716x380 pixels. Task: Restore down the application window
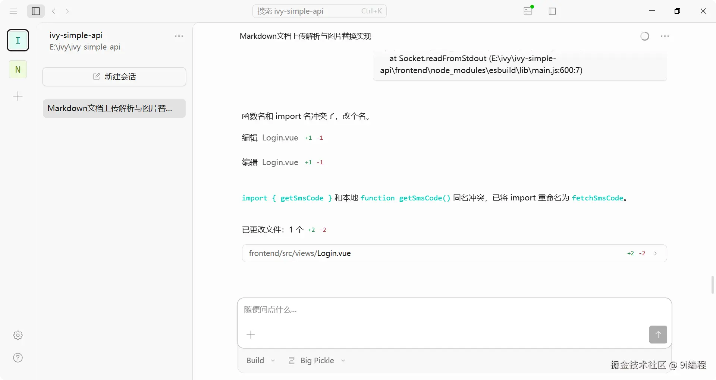678,11
